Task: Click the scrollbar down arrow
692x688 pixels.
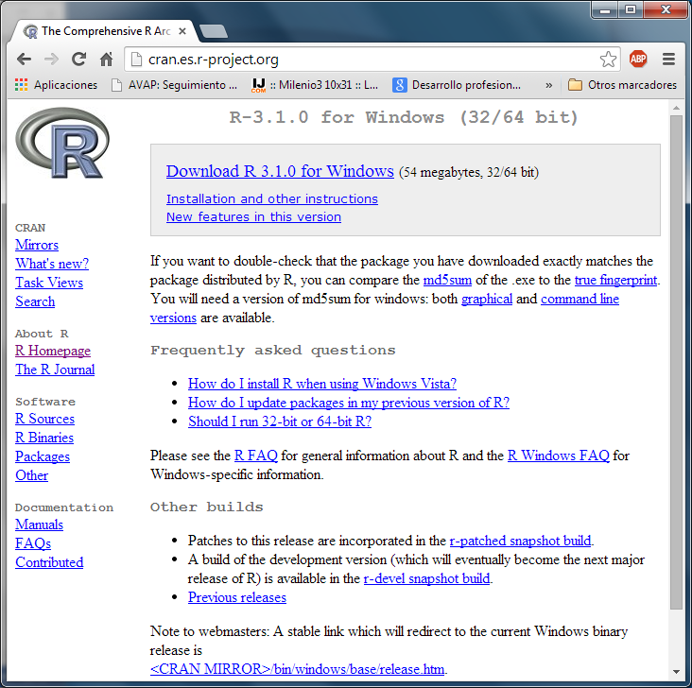Action: tap(676, 672)
